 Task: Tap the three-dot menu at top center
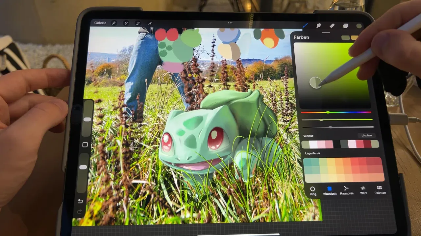coord(230,23)
